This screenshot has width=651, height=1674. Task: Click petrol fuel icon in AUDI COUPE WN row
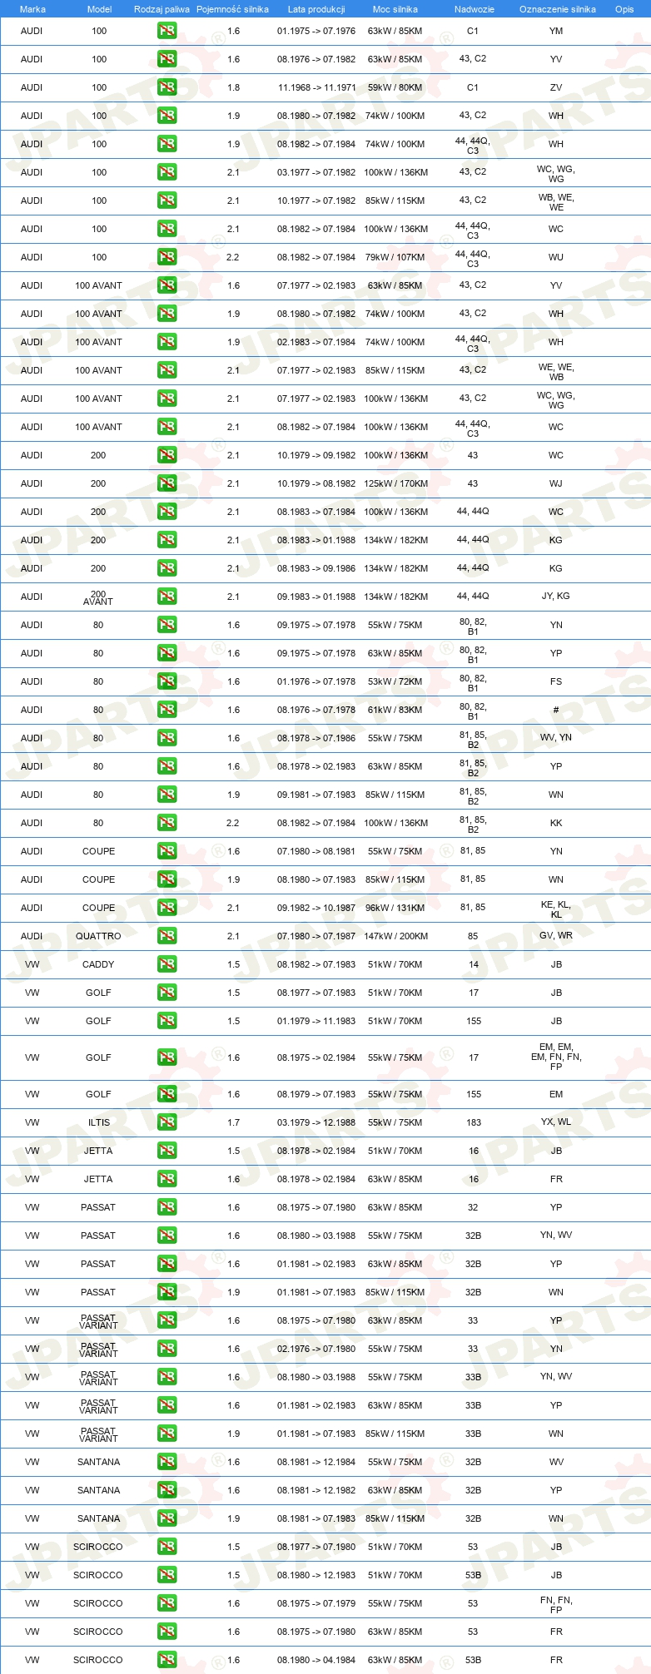(x=166, y=879)
